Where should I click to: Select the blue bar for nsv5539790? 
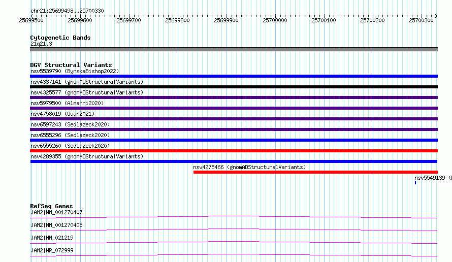point(234,76)
